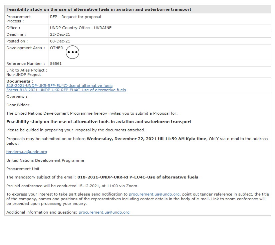275x245 pixels.
Task: Click the three-dot ellipsis icon
Action: click(72, 52)
